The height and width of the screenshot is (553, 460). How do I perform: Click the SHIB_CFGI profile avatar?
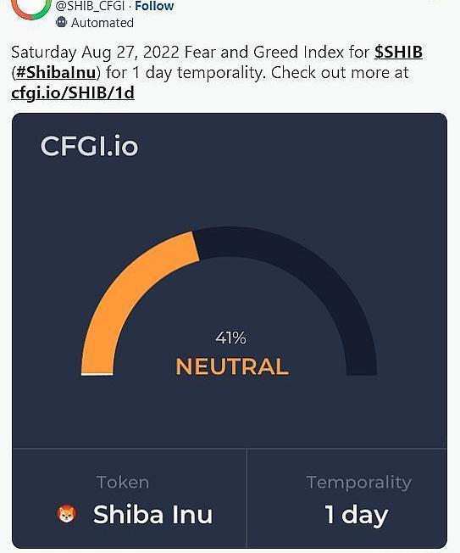(x=31, y=8)
